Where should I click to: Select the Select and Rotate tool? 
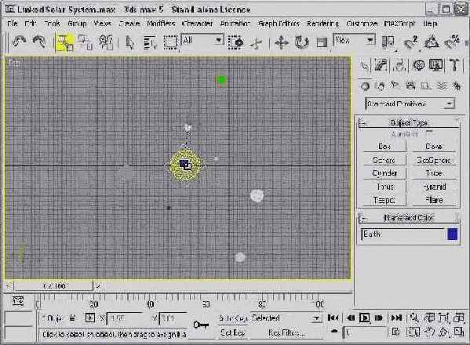pyautogui.click(x=302, y=42)
